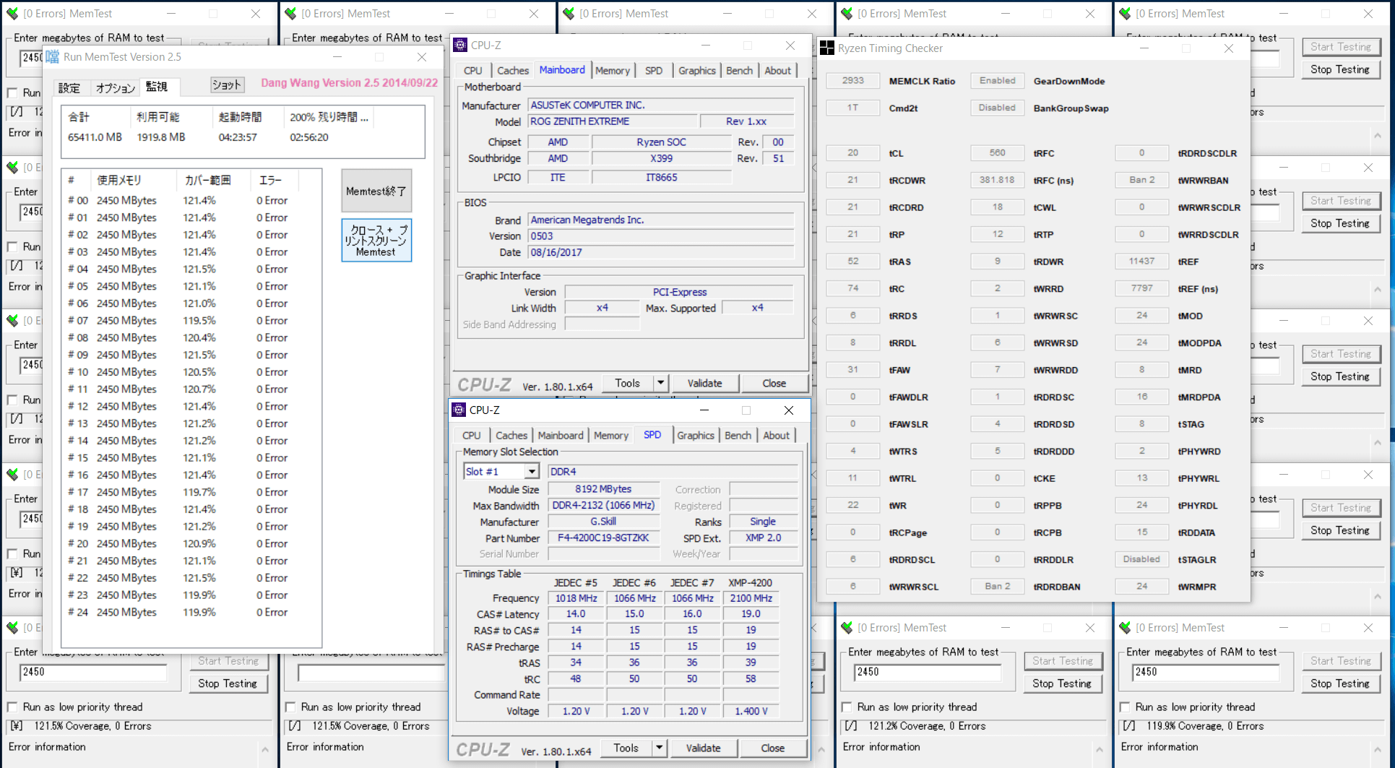1395x768 pixels.
Task: Click Stop Testing in the bottom-left MemTest window
Action: (228, 683)
